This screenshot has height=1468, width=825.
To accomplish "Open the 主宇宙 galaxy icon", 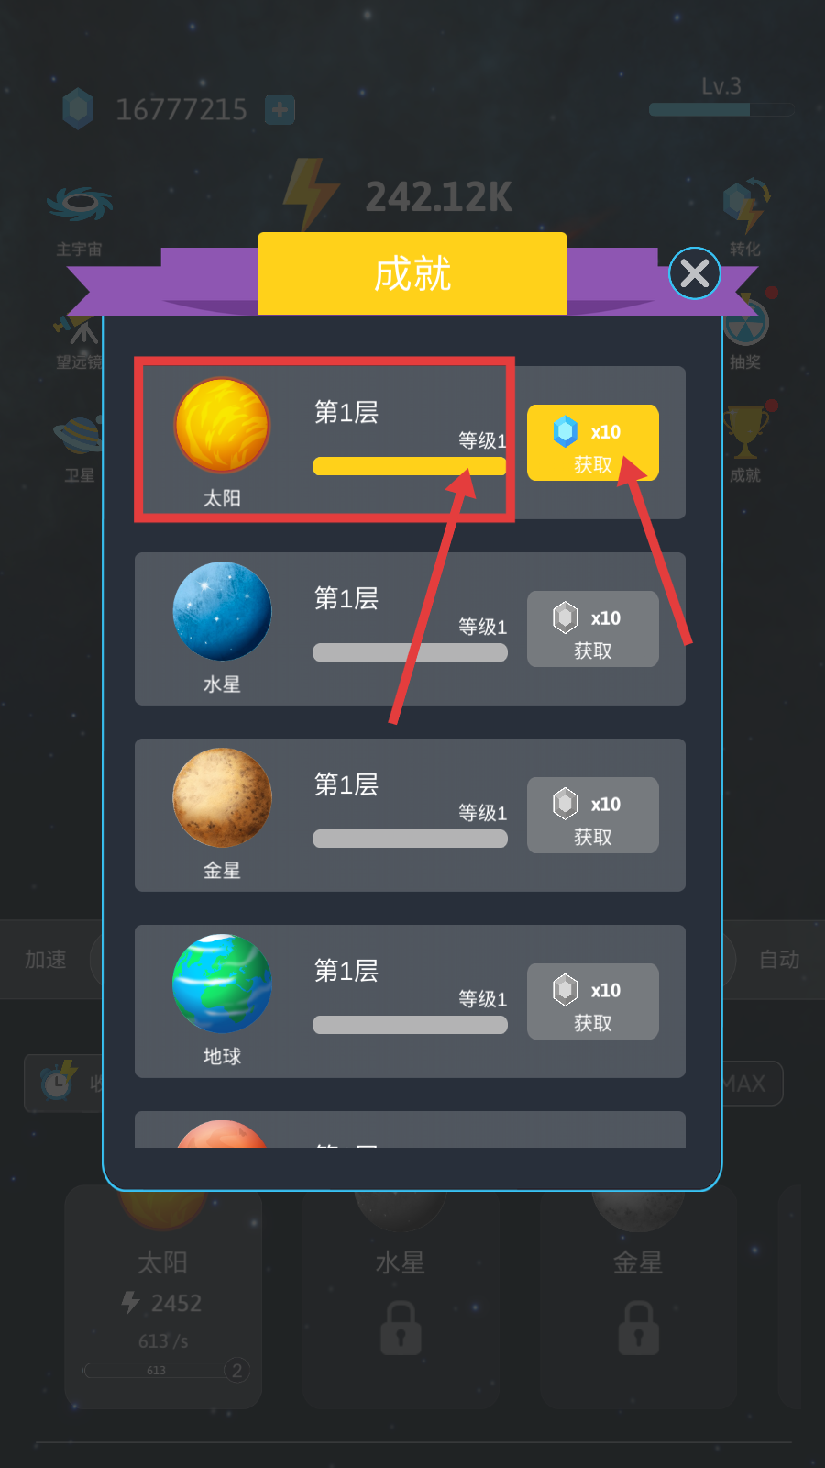I will coord(80,206).
